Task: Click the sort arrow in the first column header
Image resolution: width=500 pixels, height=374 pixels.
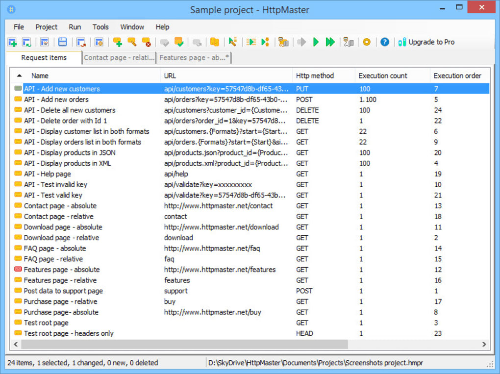Action: click(20, 76)
